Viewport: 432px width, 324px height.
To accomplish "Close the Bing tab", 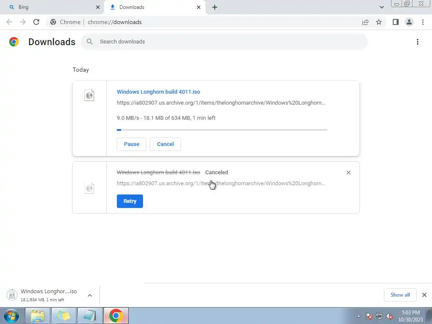I will click(98, 8).
